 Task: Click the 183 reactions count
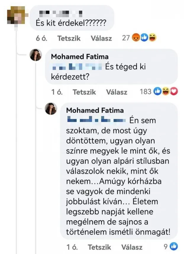click(145, 92)
